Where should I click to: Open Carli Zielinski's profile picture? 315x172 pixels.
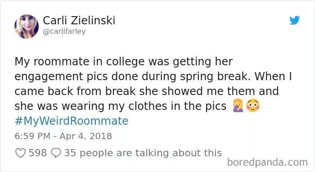(26, 26)
